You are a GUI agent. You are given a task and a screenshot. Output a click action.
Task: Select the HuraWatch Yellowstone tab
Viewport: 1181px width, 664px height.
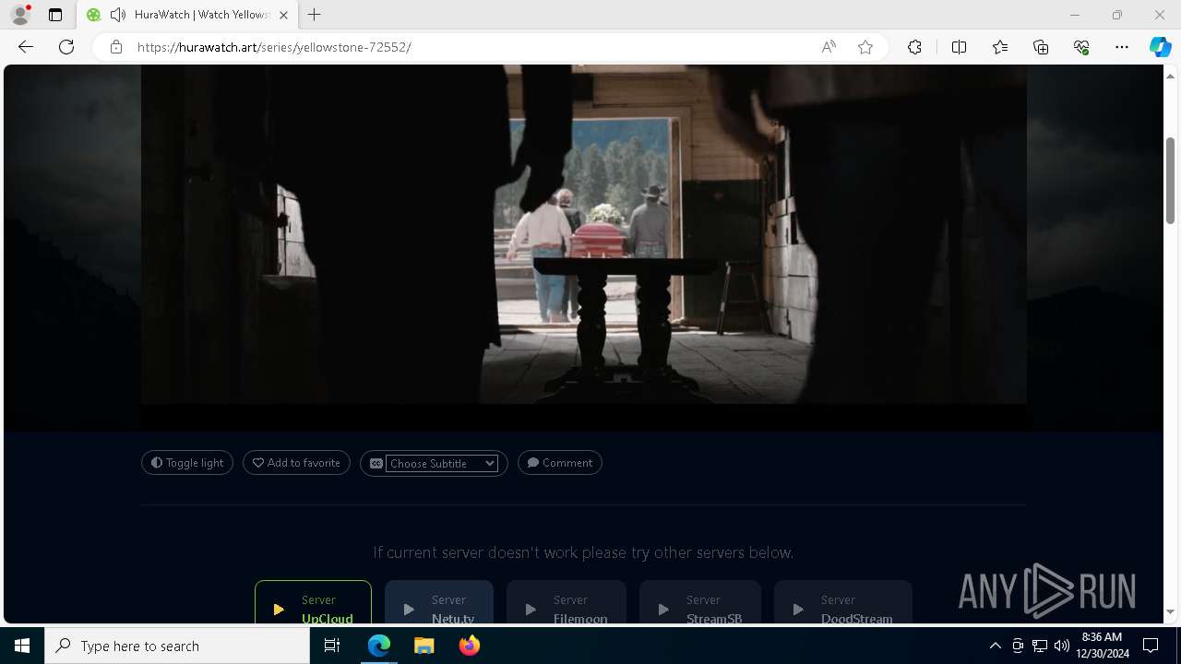pyautogui.click(x=187, y=15)
